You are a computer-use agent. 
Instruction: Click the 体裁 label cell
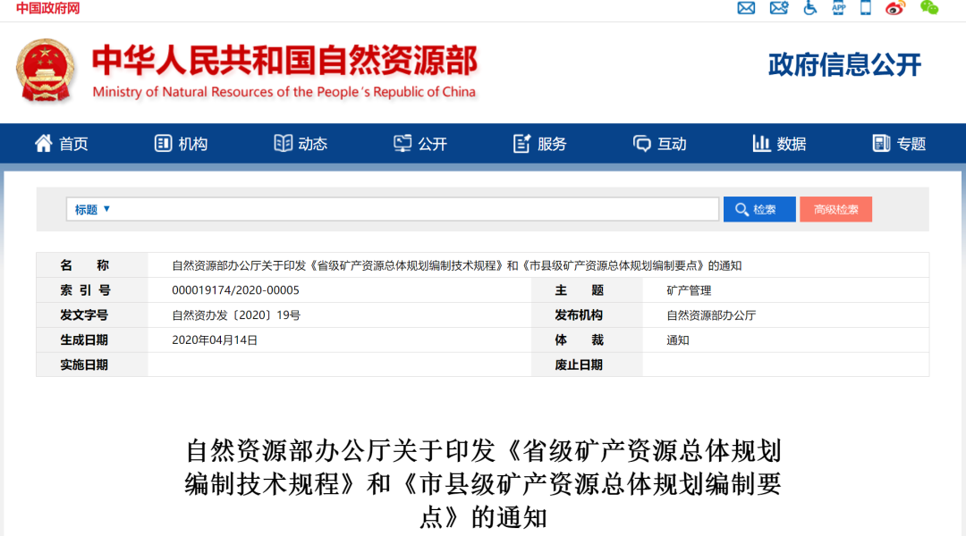tap(587, 339)
